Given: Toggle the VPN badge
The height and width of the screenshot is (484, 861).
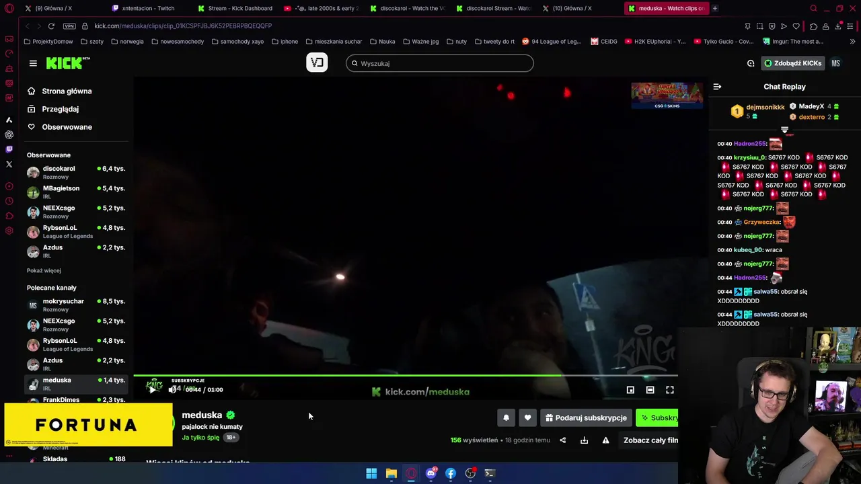Looking at the screenshot, I should 69,26.
